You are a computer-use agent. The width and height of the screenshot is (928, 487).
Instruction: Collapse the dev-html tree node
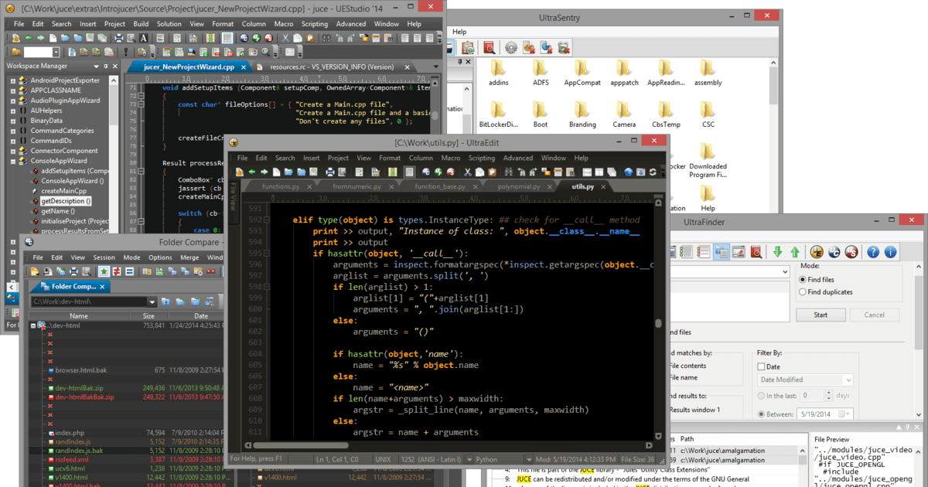pyautogui.click(x=33, y=325)
